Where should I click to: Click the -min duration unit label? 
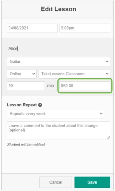tap(50, 86)
